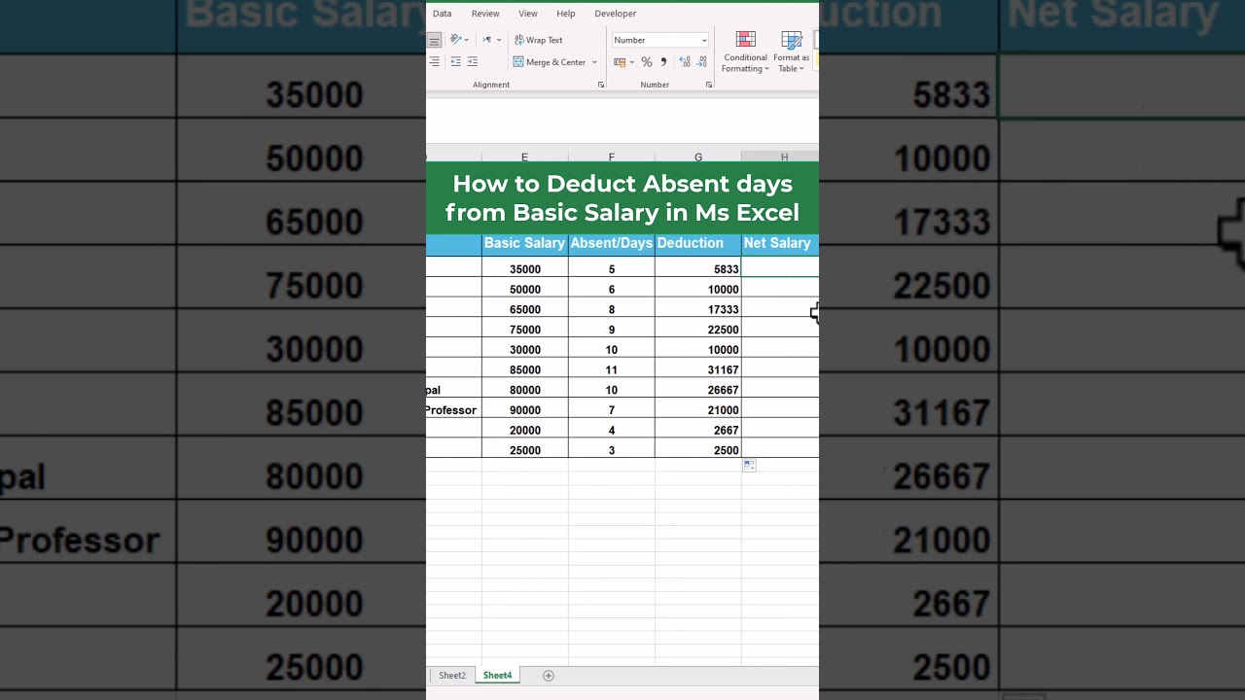The width and height of the screenshot is (1245, 700).
Task: Select column E cell containing 25000
Action: (524, 450)
